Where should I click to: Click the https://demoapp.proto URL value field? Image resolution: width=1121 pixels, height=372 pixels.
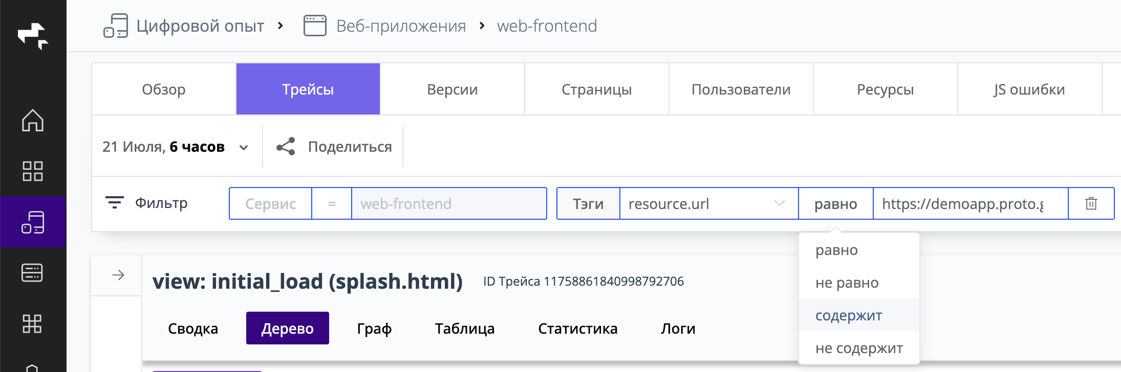[971, 203]
